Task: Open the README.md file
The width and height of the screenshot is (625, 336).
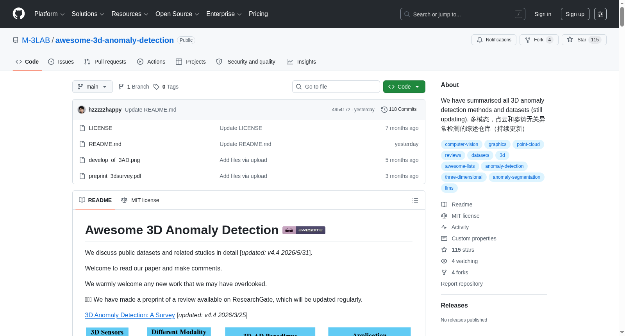Action: click(x=105, y=144)
